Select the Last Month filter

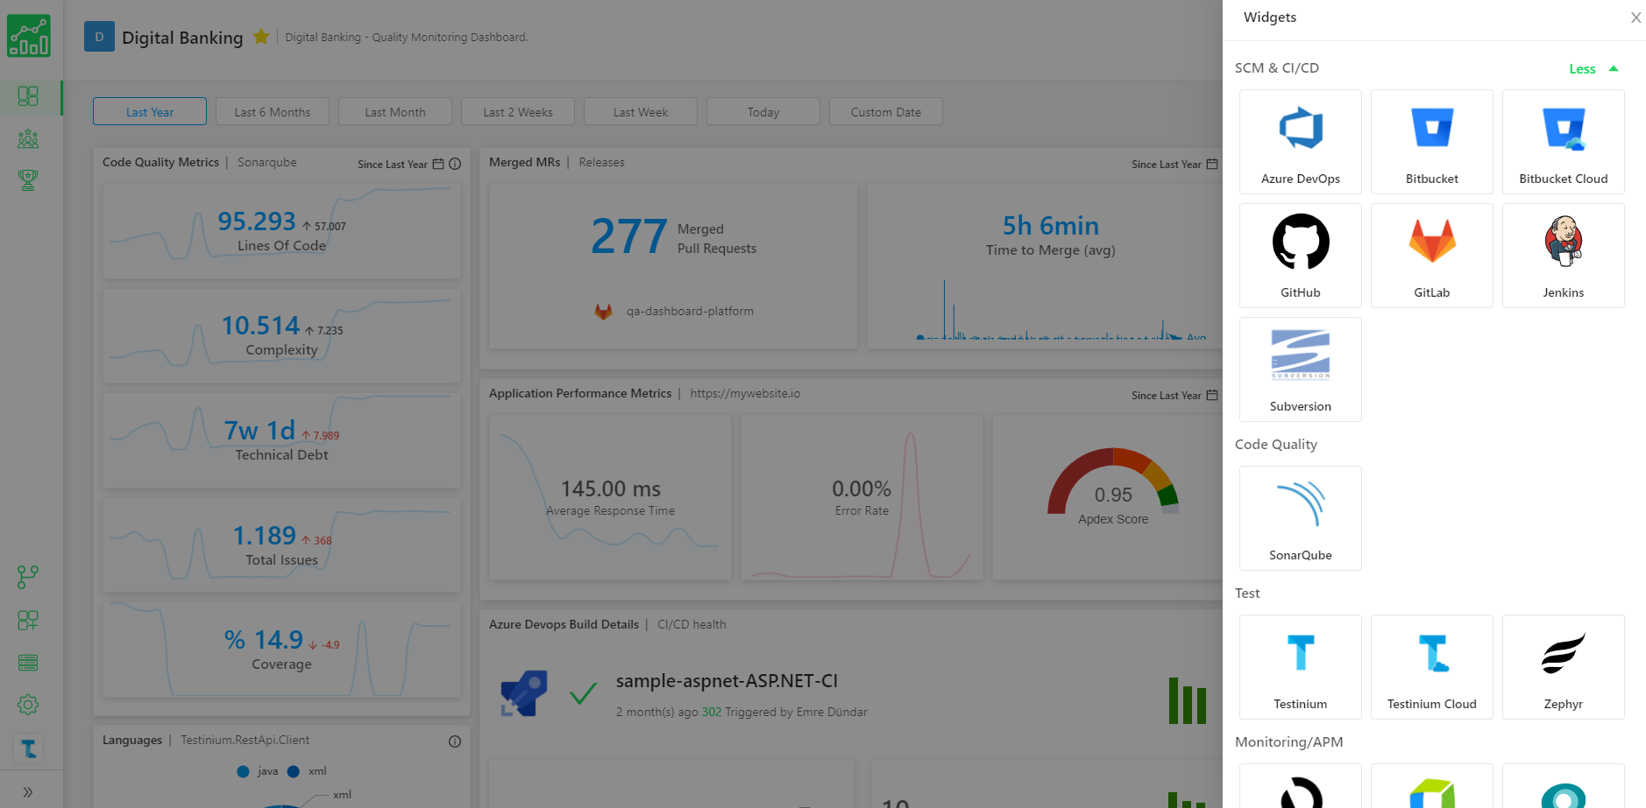click(x=395, y=112)
